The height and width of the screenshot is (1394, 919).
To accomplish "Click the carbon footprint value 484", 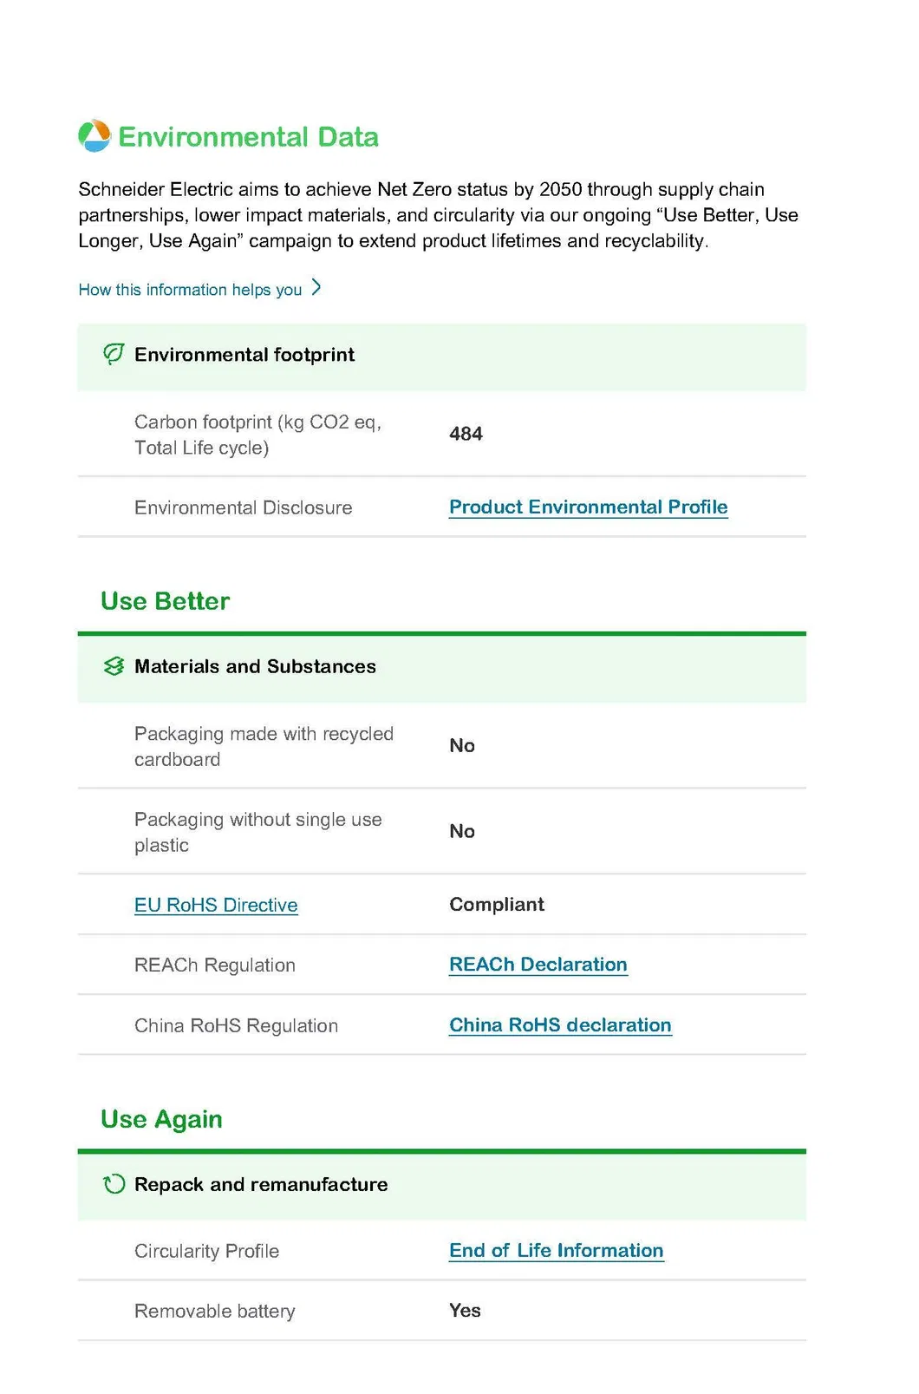I will point(466,434).
